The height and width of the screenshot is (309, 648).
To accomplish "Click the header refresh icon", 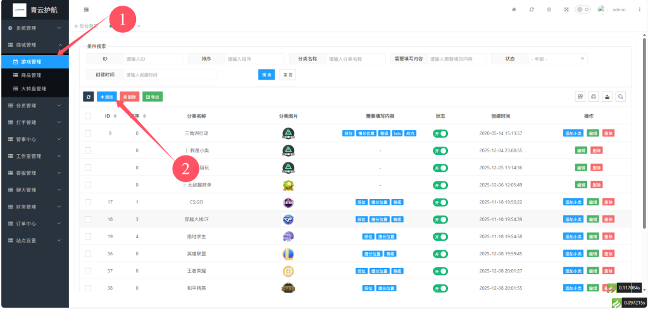I will pos(532,9).
